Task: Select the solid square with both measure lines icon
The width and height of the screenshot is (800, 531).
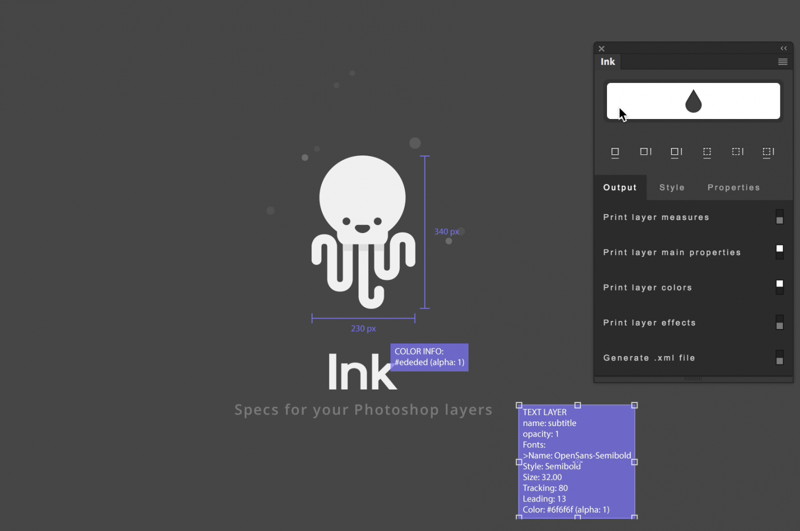Action: pyautogui.click(x=676, y=152)
